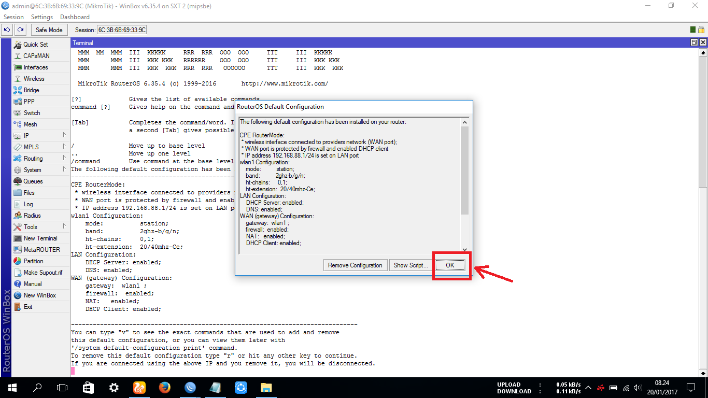
Task: Open the Windows Start menu
Action: click(x=12, y=388)
